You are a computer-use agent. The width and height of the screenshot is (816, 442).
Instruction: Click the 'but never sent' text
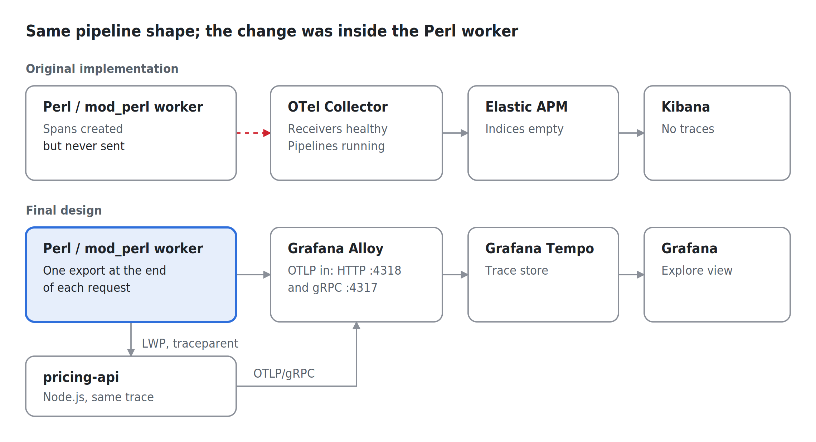pyautogui.click(x=84, y=146)
